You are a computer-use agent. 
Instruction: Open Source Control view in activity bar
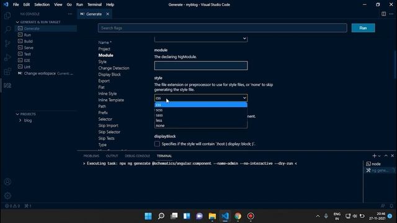coord(7,43)
